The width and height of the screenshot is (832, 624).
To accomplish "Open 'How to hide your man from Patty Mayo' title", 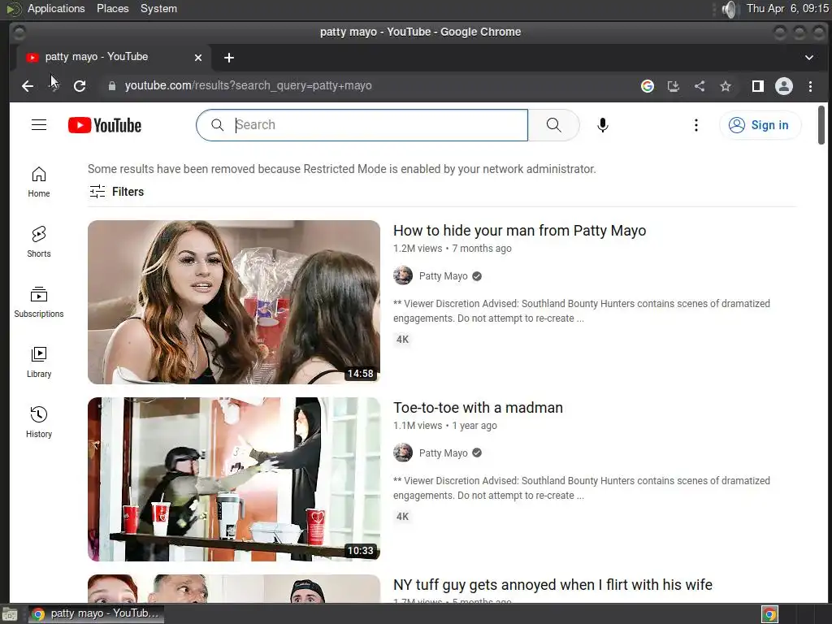I will [x=519, y=231].
